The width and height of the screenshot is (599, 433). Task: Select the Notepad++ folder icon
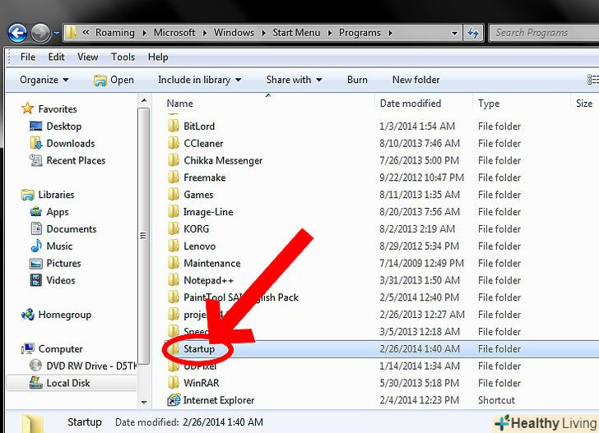point(174,280)
